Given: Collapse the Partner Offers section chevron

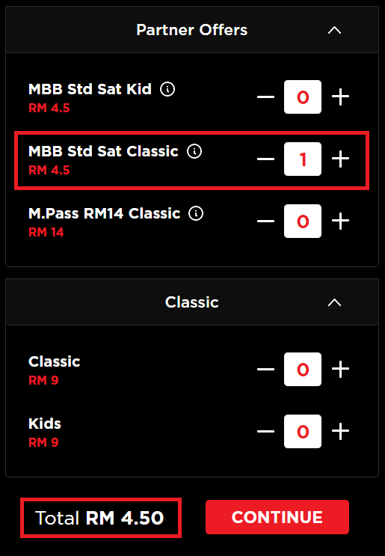Looking at the screenshot, I should click(x=334, y=30).
